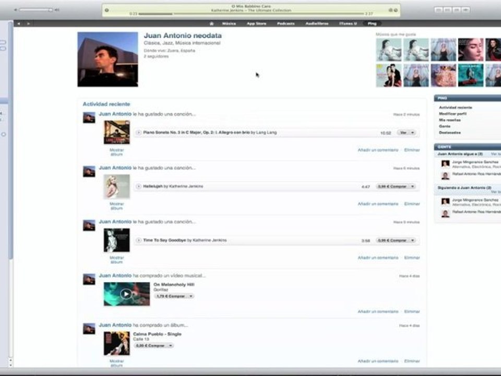Expand dropdown arrow on On Melancholy Hill Comprar

191,296
